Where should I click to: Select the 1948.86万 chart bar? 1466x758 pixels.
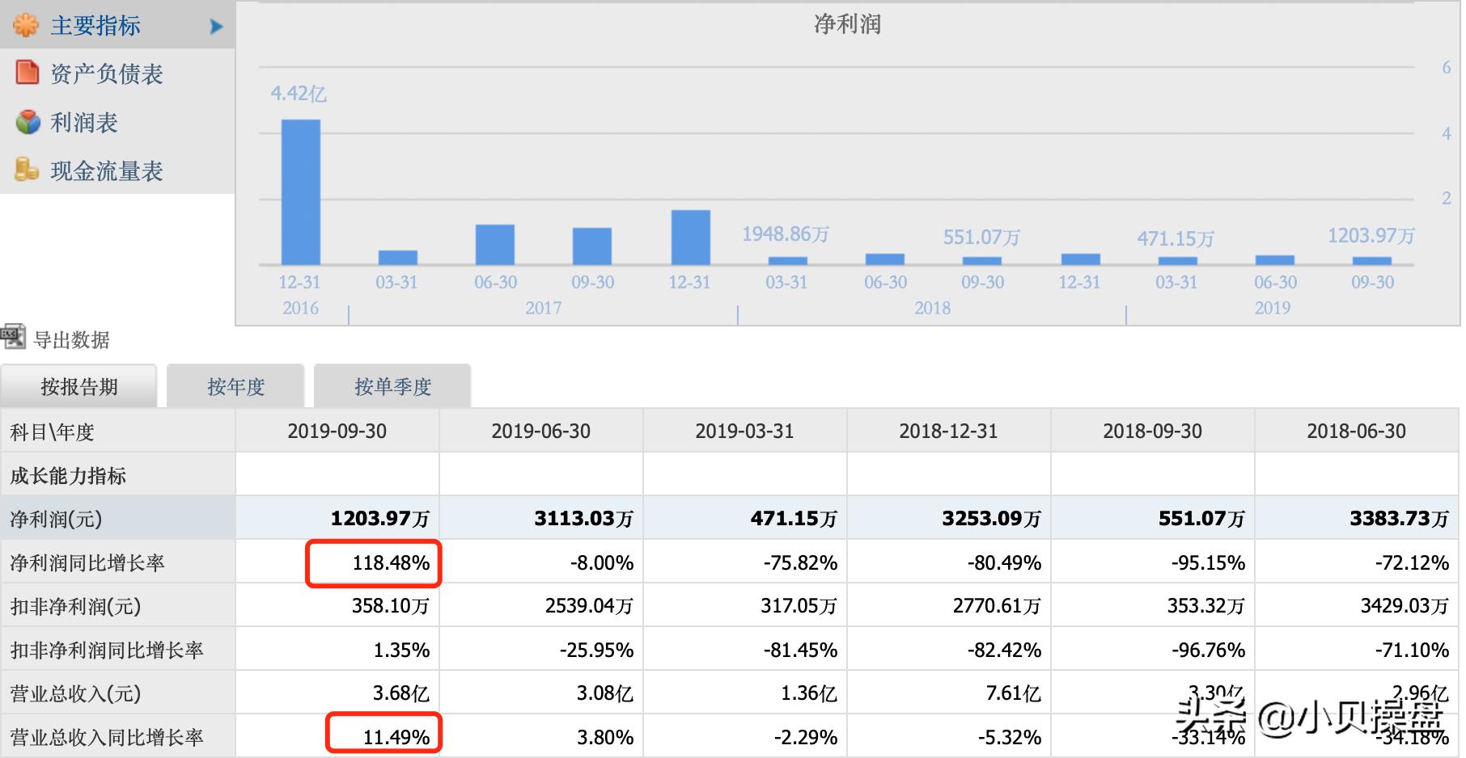788,261
